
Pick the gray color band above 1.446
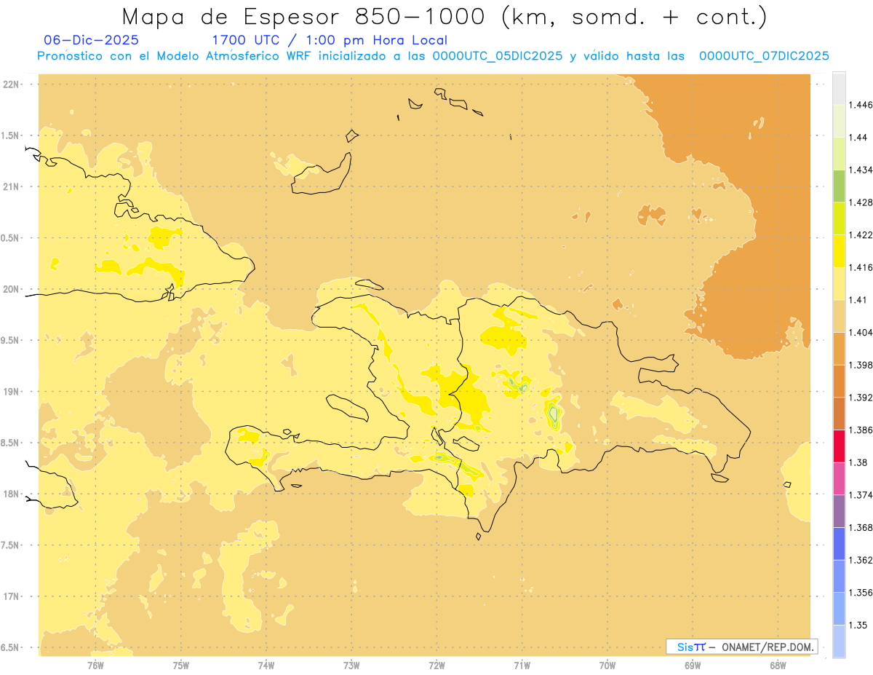(x=839, y=88)
